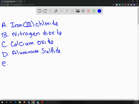
Task: Open the Chrome three-dot menu
Action: 137,5
